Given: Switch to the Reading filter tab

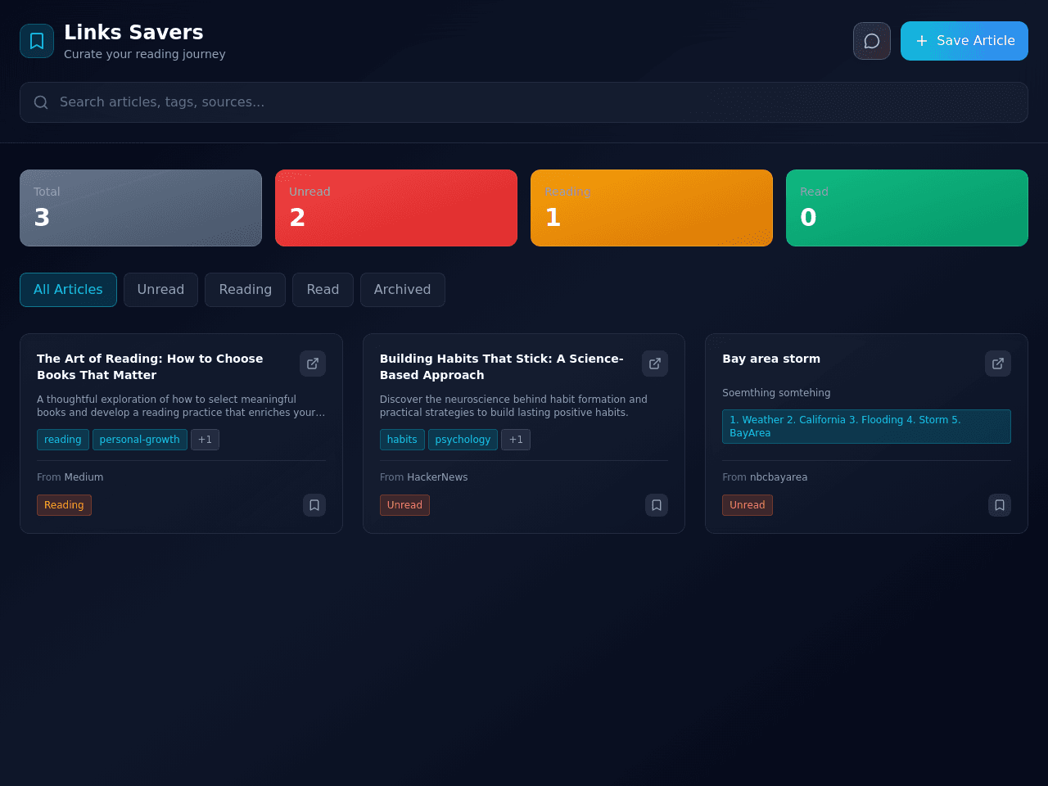Looking at the screenshot, I should (245, 290).
